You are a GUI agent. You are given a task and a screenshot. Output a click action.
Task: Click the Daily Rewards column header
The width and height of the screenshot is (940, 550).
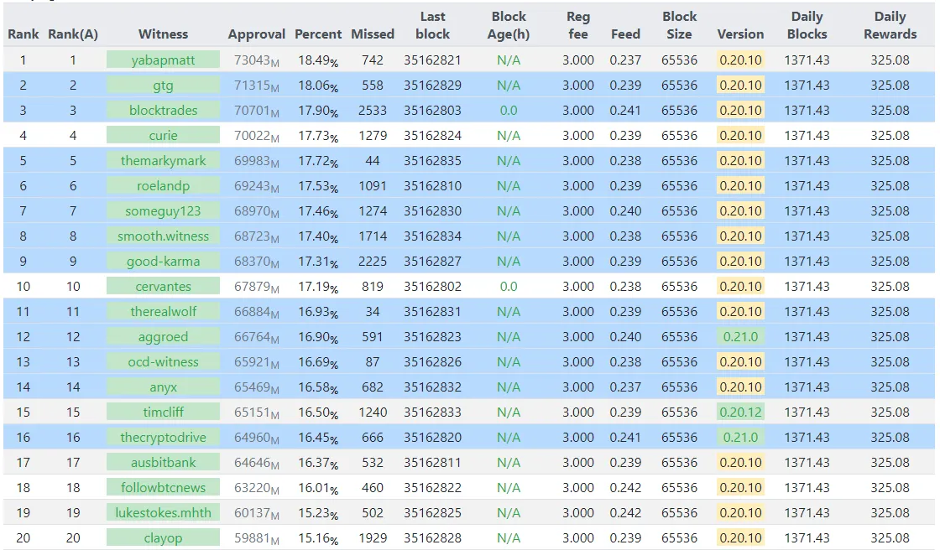(890, 25)
